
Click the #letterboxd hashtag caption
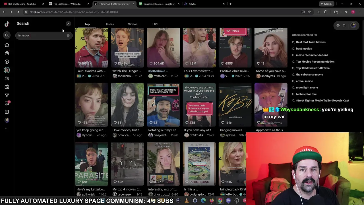[157, 71]
